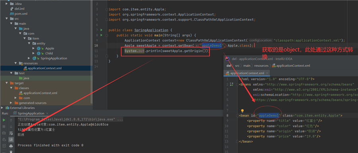This screenshot has width=358, height=153.
Task: Click Child class icon in project tree
Action: click(x=39, y=53)
